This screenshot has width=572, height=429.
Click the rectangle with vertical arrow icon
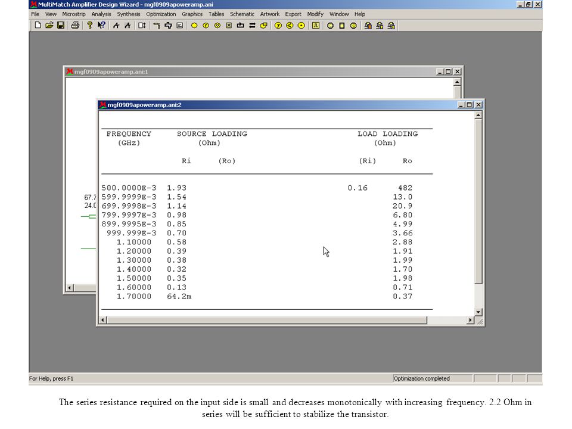(142, 26)
